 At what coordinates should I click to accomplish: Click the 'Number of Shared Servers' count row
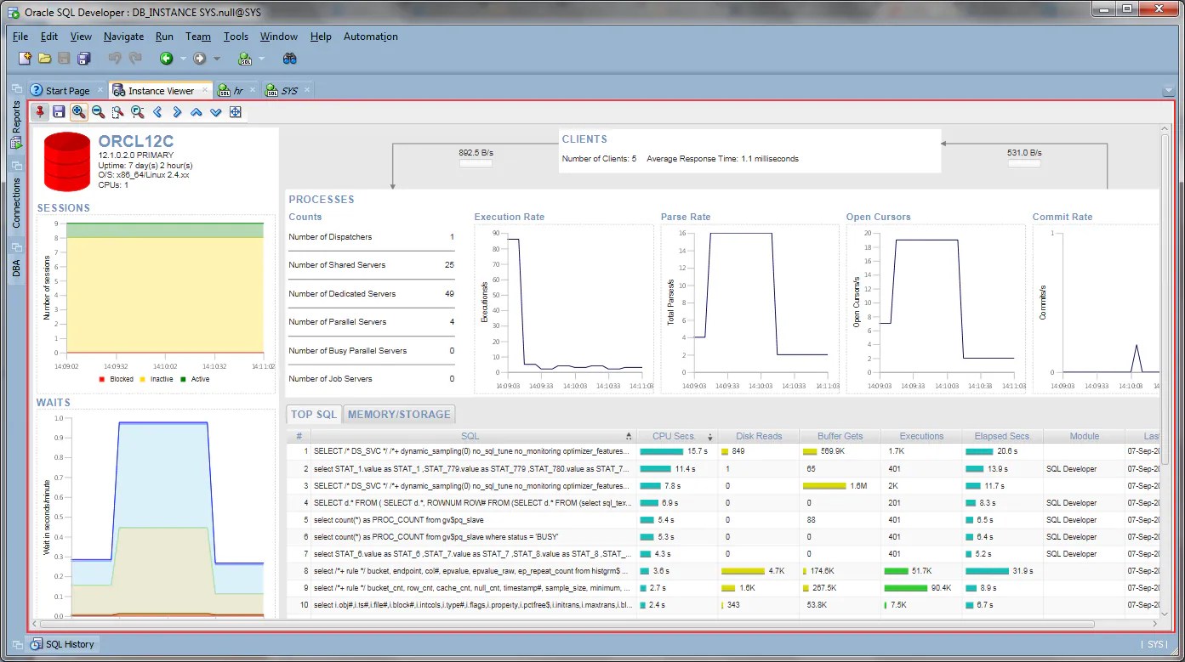tap(372, 265)
